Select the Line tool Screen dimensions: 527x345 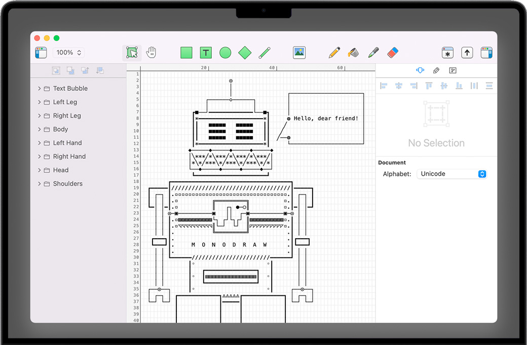tap(265, 53)
